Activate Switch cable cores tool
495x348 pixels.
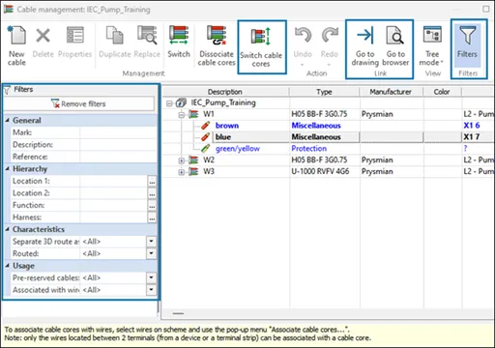point(261,47)
